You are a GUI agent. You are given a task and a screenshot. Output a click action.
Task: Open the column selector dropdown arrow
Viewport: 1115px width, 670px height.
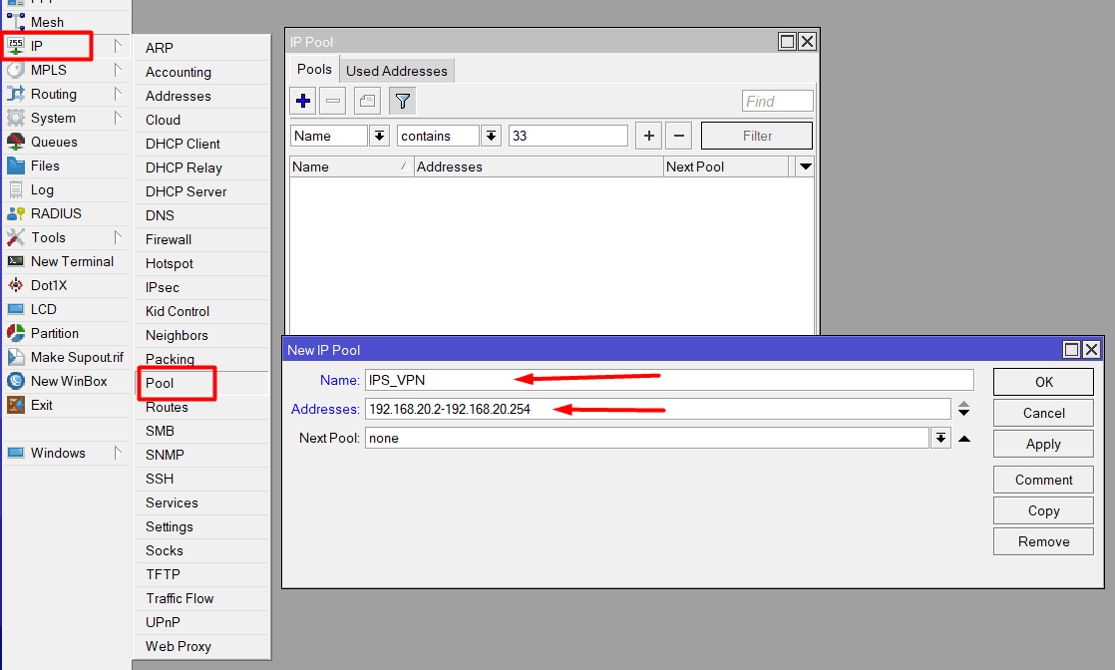tap(805, 167)
